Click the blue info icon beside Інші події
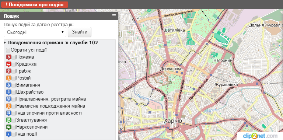The height and width of the screenshot is (140, 283). click(8, 134)
